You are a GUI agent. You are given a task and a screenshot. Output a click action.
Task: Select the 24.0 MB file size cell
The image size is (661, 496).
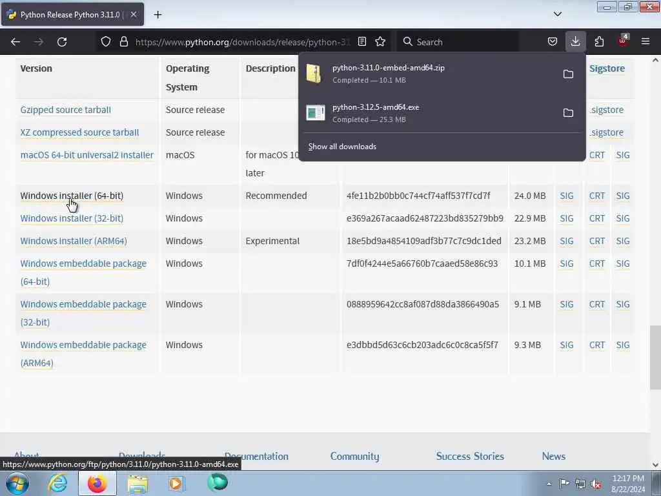click(530, 196)
